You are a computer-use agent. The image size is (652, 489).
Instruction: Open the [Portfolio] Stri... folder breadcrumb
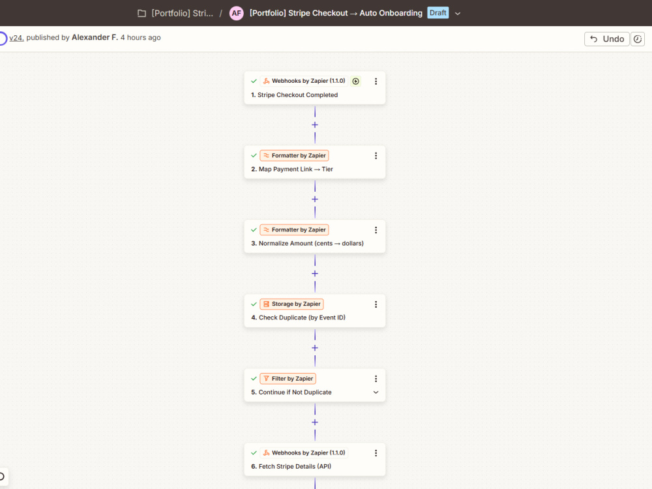click(x=182, y=13)
